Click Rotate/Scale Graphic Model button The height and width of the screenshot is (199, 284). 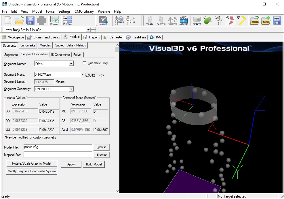32,163
